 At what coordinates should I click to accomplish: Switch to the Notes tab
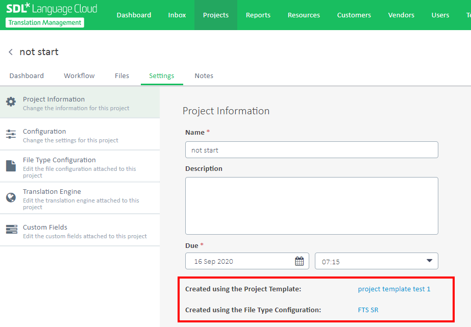click(x=204, y=76)
